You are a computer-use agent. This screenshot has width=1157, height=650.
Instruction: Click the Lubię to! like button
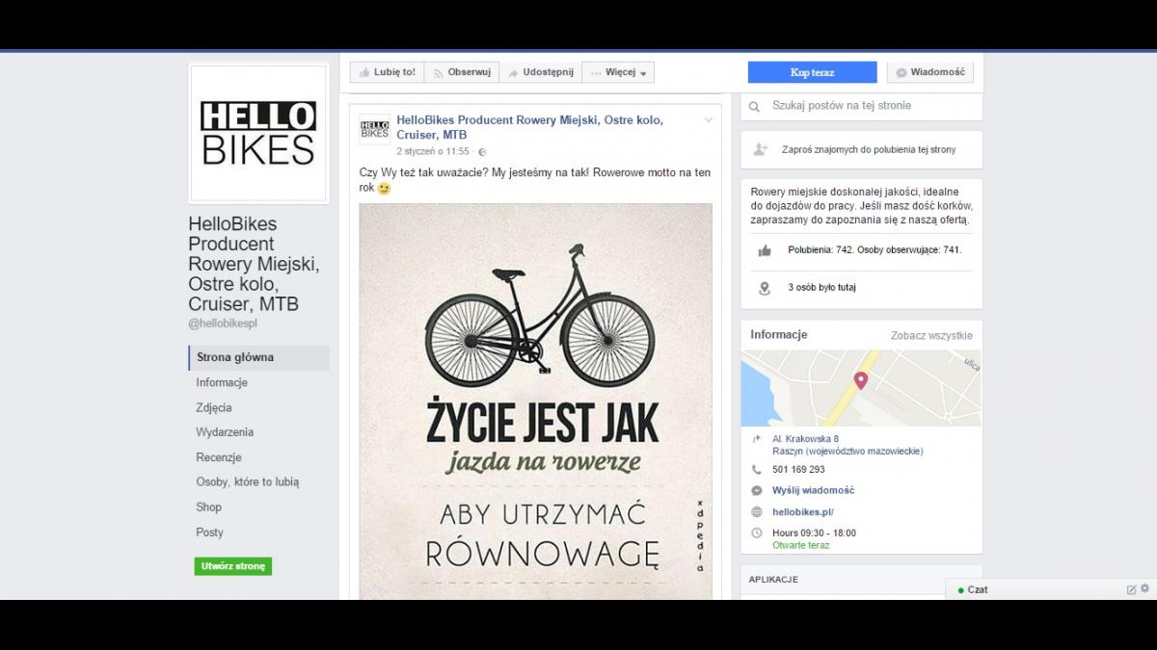(x=387, y=72)
